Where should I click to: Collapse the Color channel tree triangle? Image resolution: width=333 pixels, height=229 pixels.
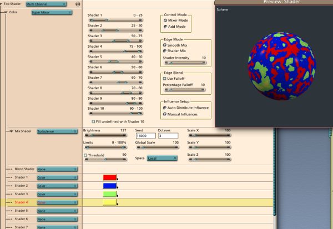pyautogui.click(x=6, y=11)
